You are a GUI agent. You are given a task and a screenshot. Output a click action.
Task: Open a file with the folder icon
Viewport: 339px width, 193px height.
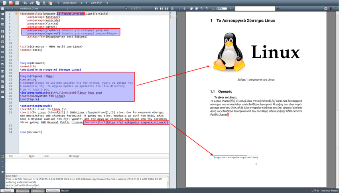[11, 3]
